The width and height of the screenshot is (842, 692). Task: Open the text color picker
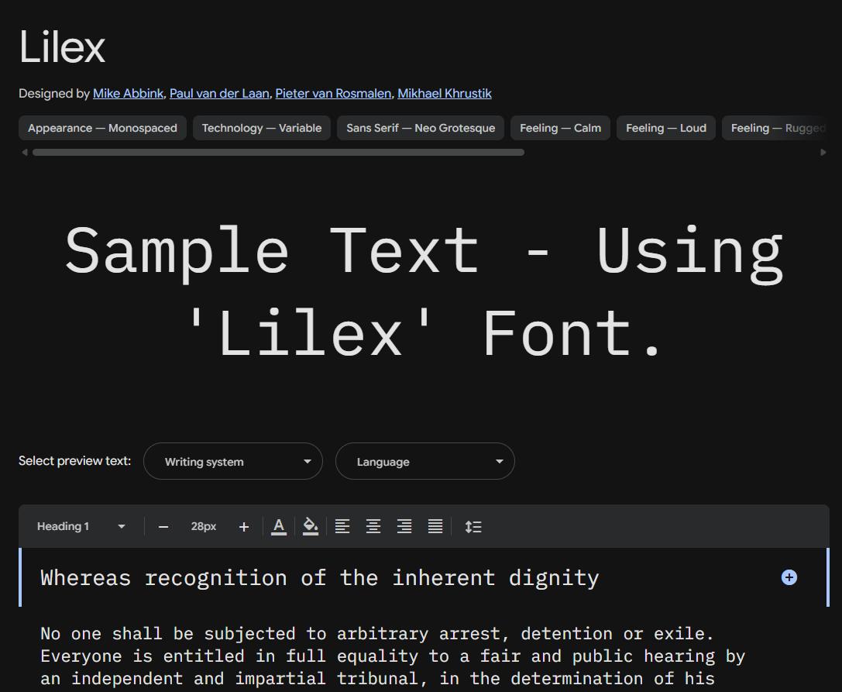coord(279,526)
